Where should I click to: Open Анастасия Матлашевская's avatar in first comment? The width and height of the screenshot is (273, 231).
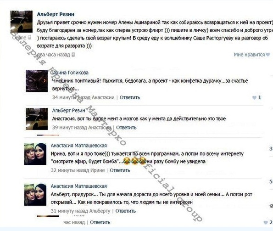(x=35, y=154)
